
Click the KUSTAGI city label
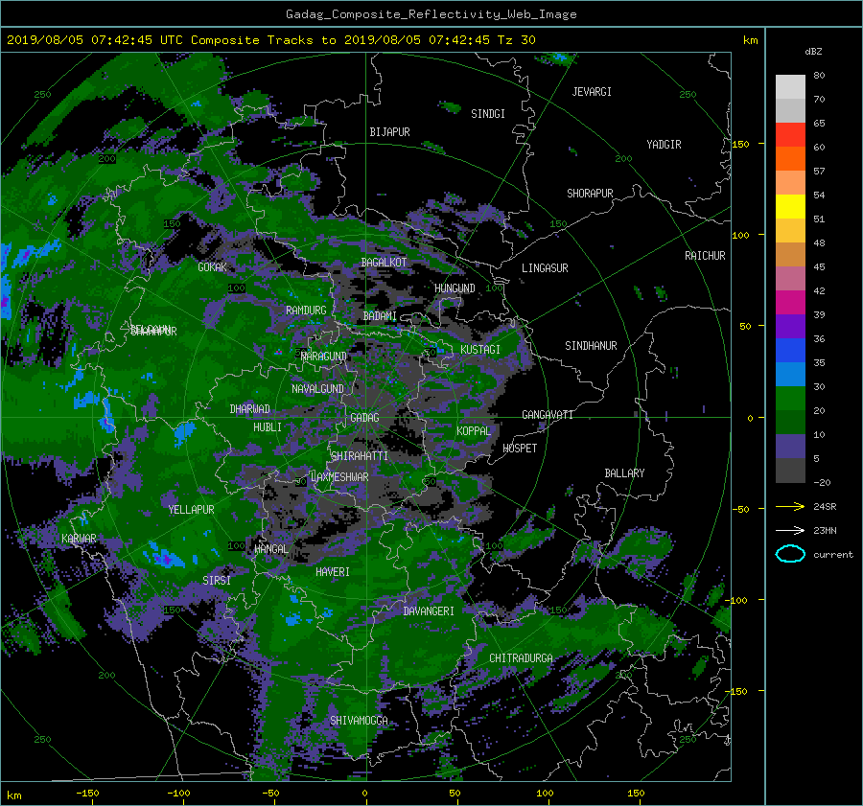click(x=480, y=350)
